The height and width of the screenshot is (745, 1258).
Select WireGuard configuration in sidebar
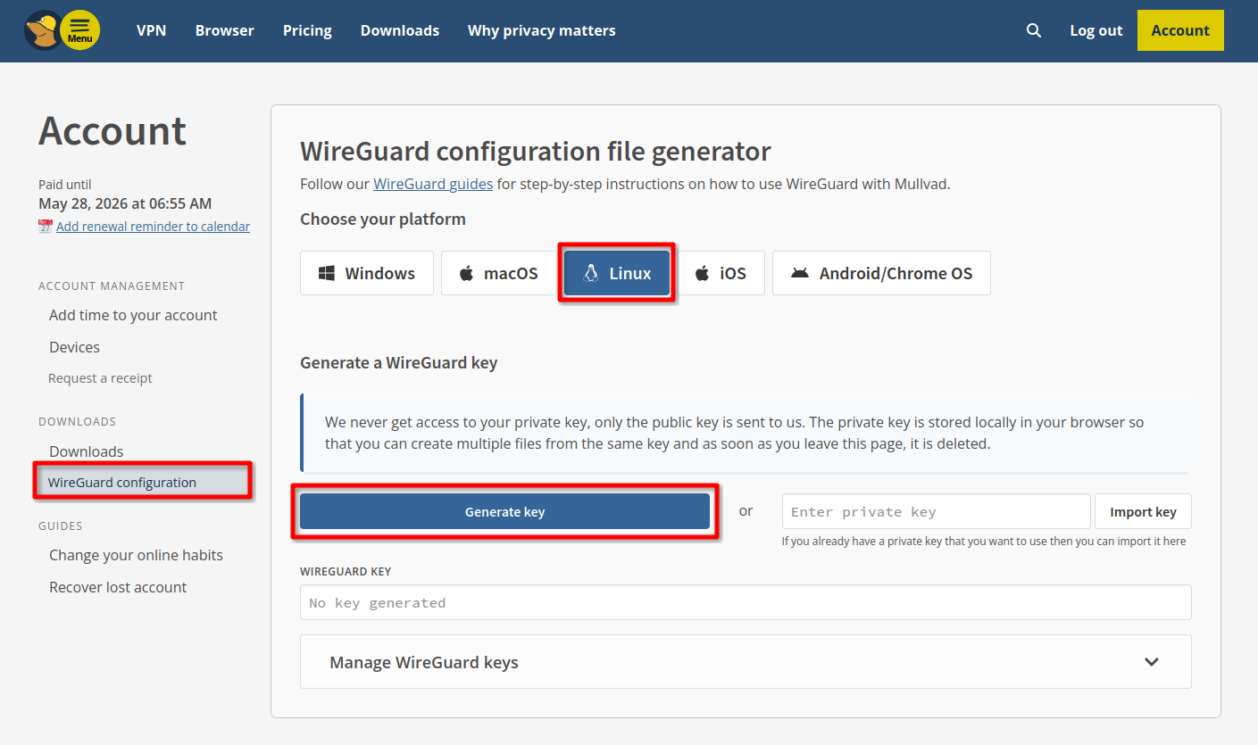144,482
